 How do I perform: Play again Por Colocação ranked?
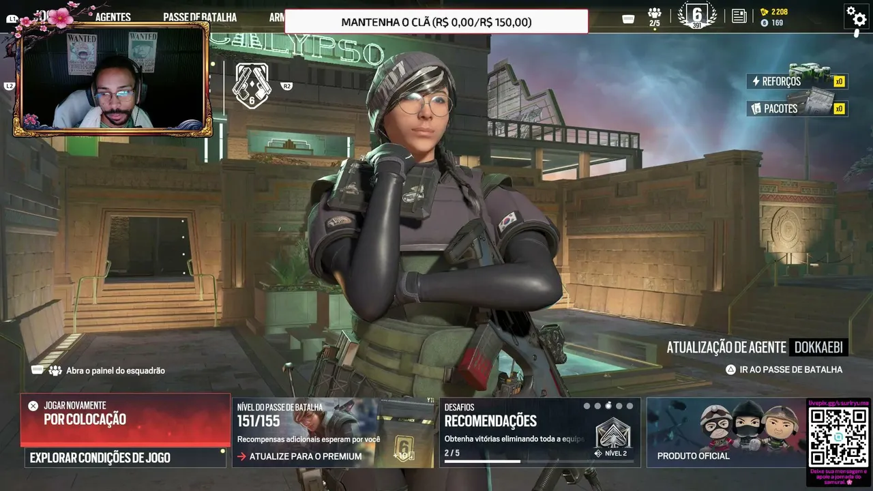[x=125, y=420]
